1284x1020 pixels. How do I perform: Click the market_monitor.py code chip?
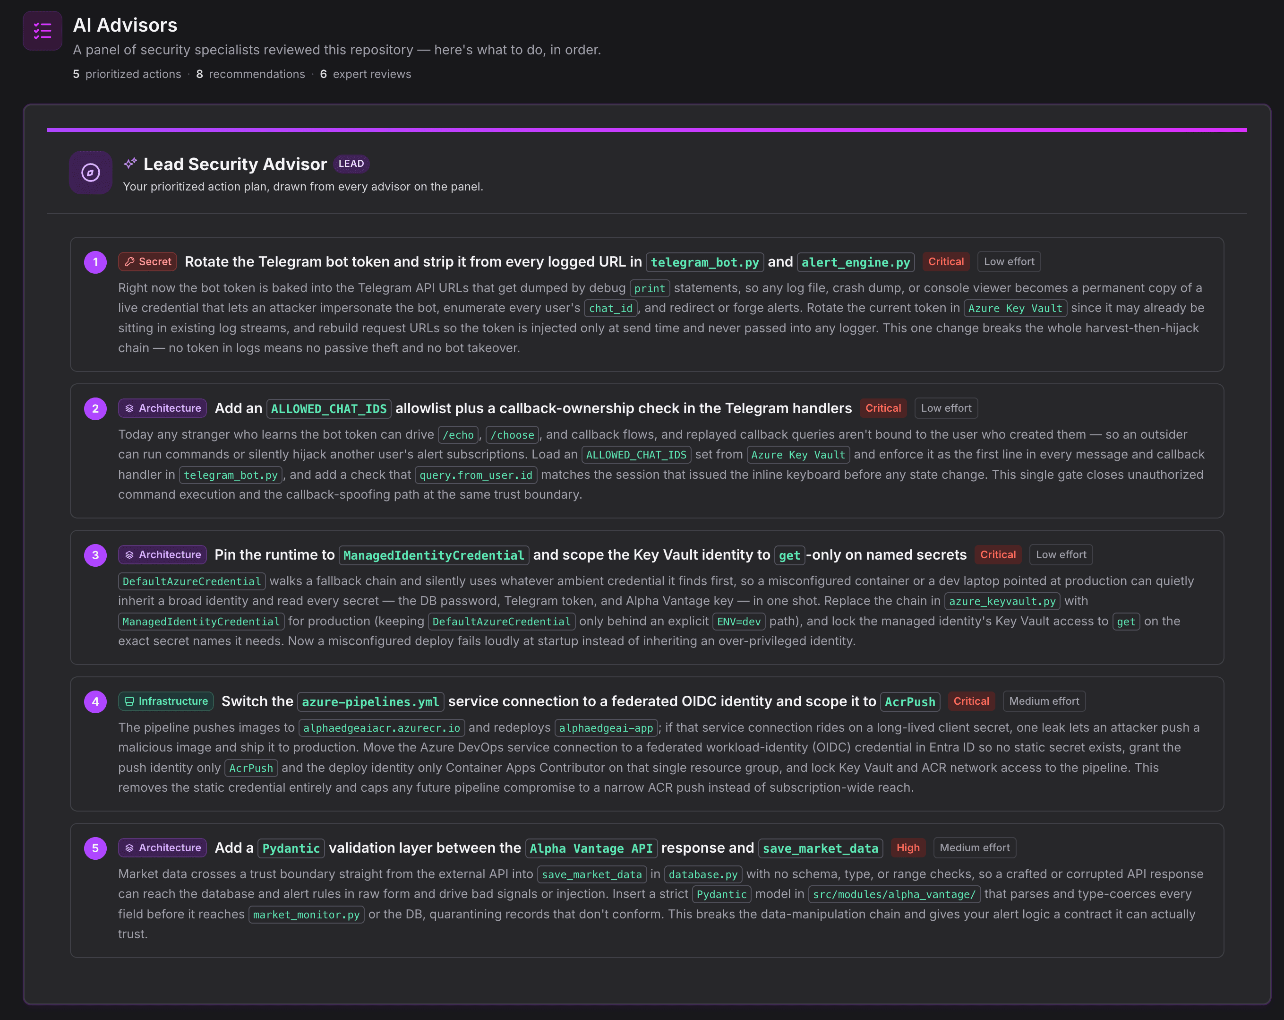306,915
